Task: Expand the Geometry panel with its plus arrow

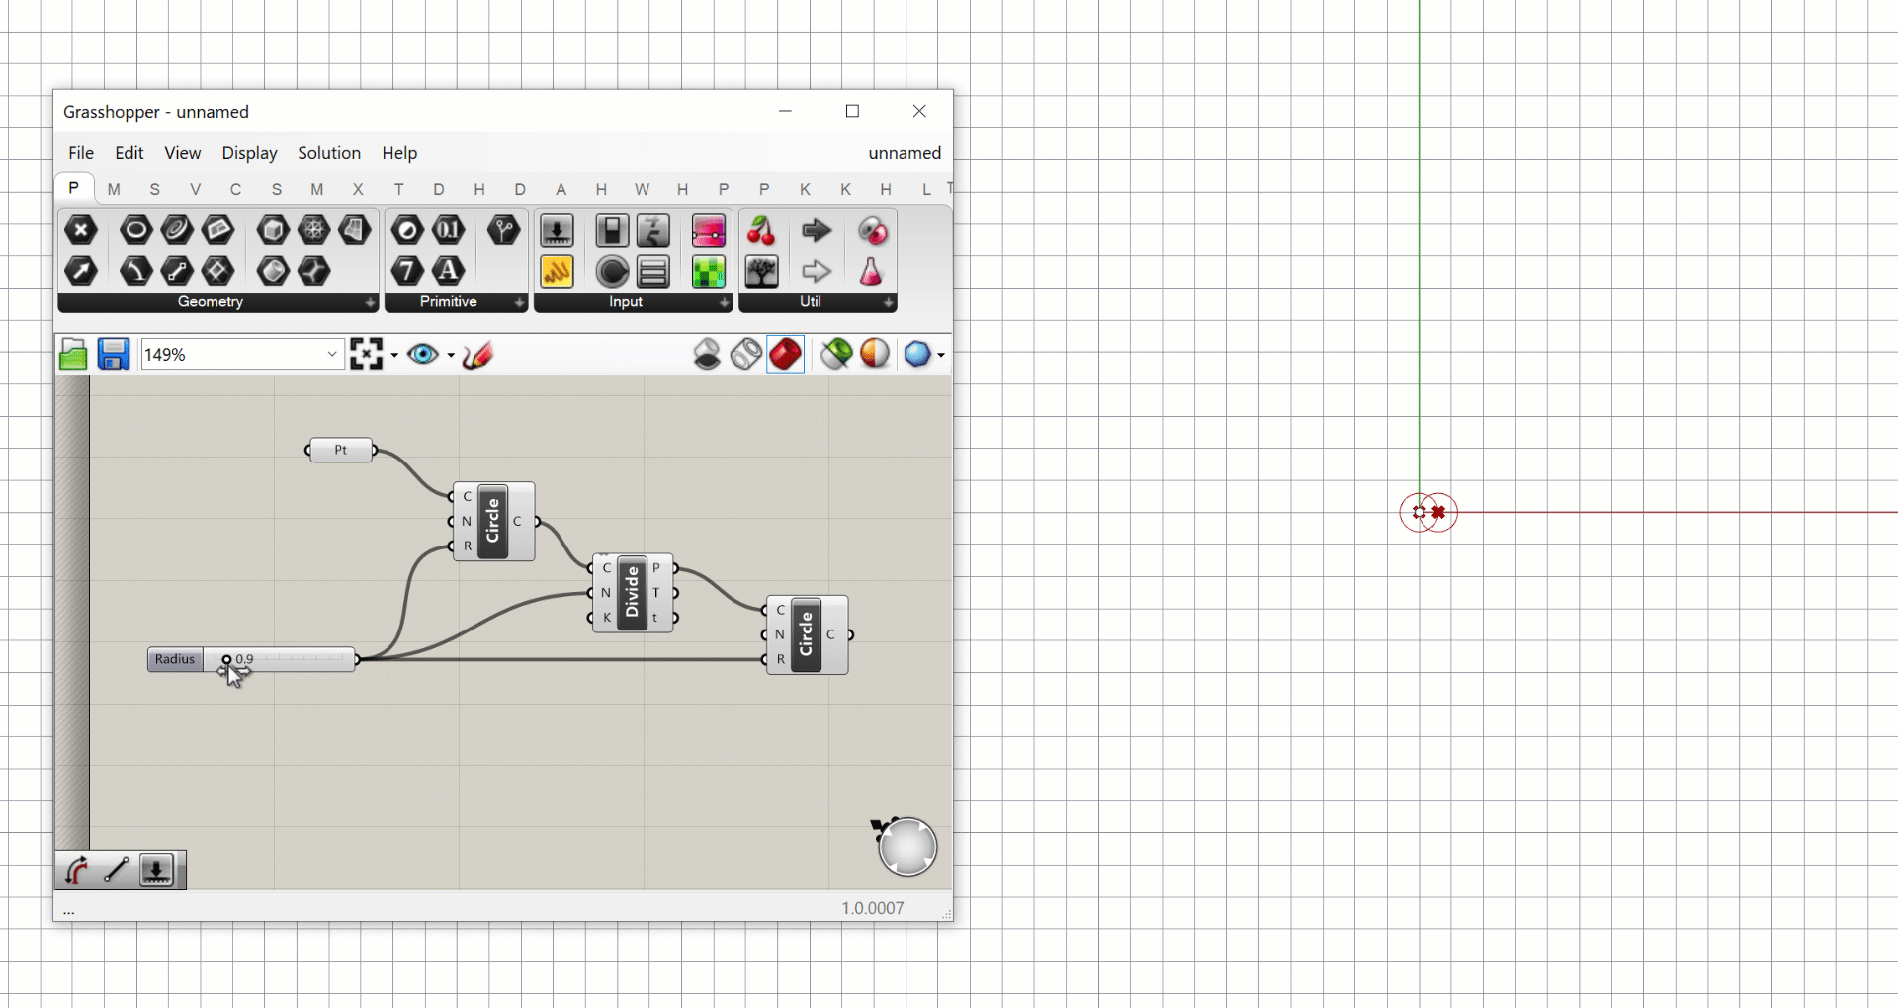Action: pyautogui.click(x=371, y=303)
